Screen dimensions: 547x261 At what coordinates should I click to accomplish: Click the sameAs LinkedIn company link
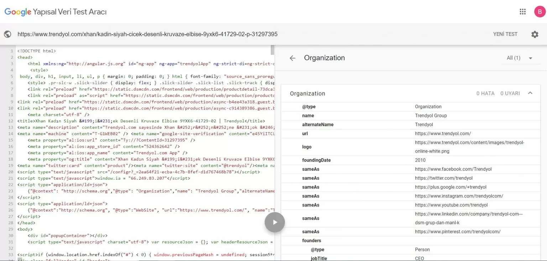[469, 218]
